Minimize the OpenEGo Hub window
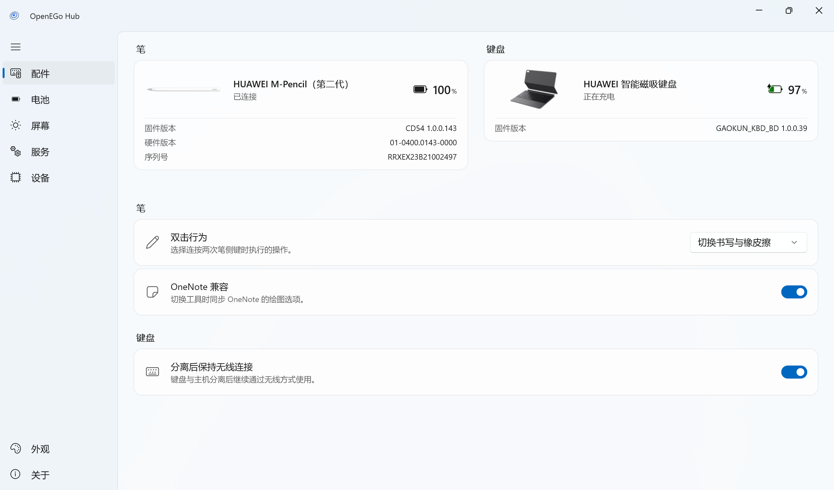Screen dimensions: 834x490 pyautogui.click(x=759, y=11)
